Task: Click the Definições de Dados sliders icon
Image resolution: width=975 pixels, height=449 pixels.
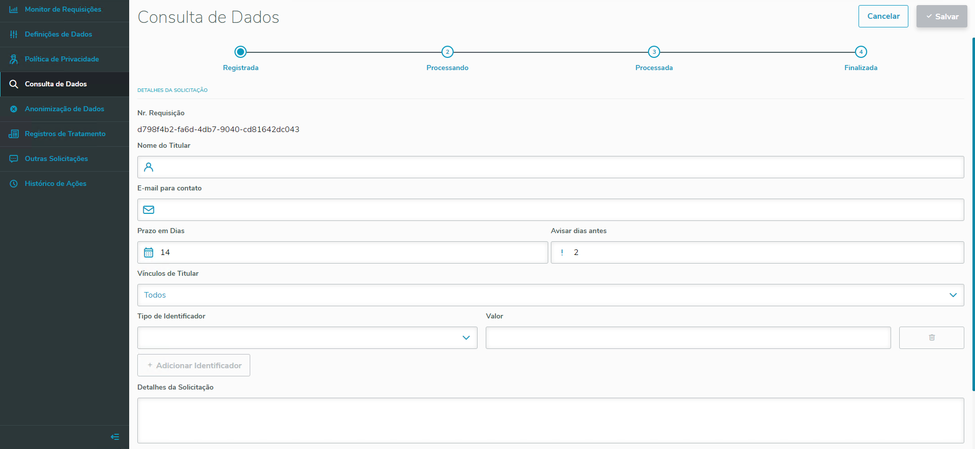Action: tap(14, 34)
